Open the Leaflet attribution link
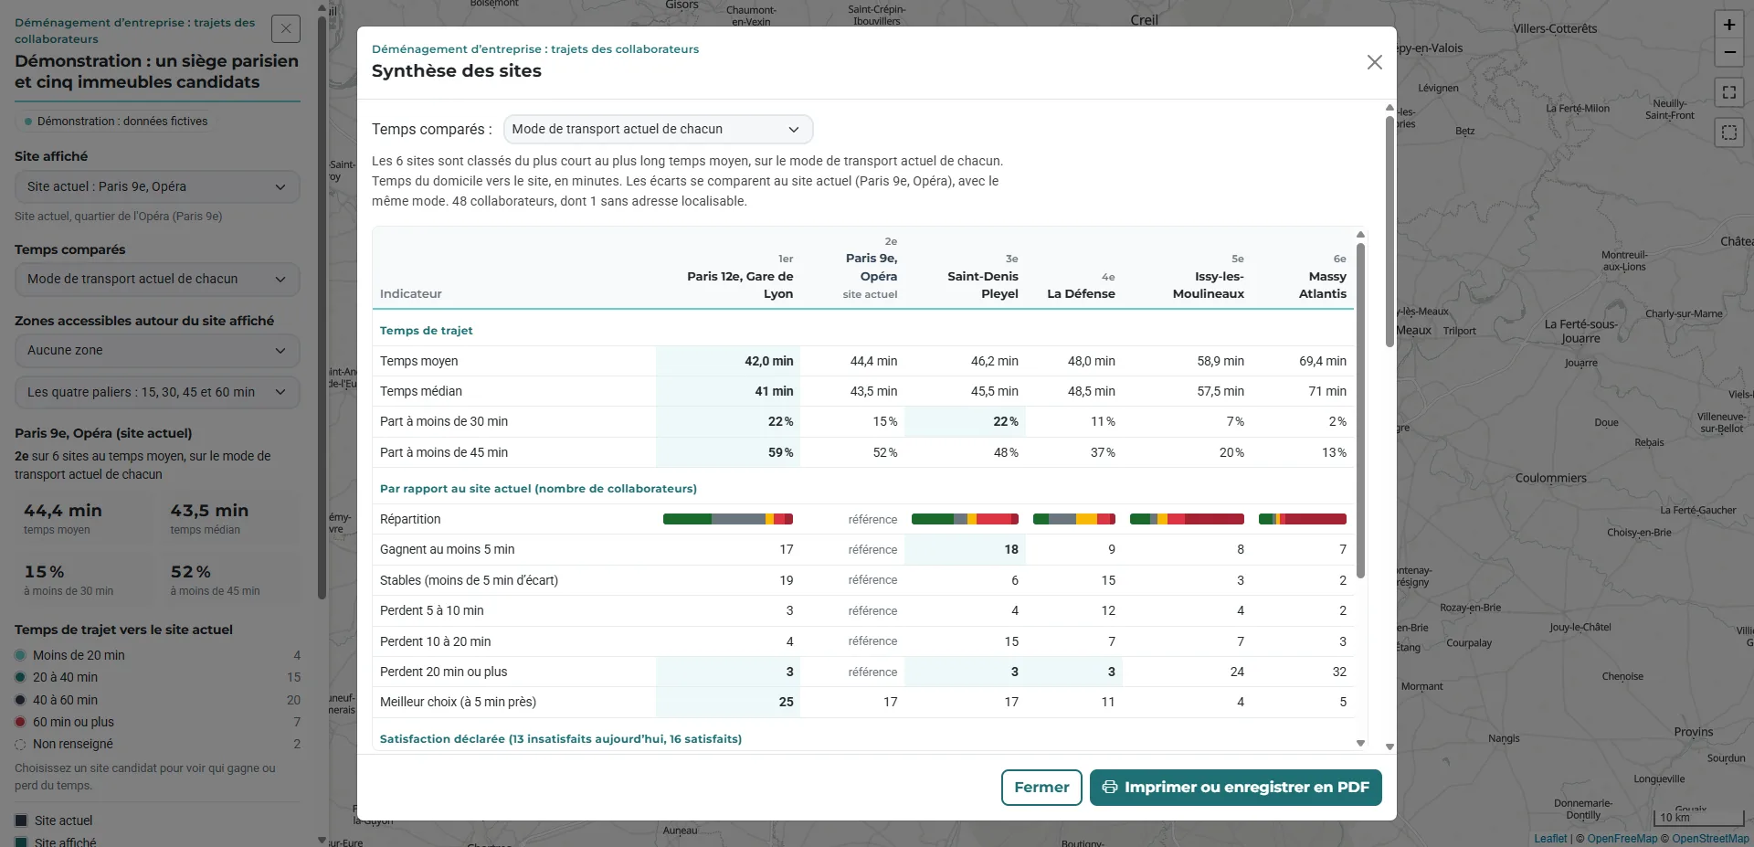The image size is (1754, 847). pos(1550,839)
